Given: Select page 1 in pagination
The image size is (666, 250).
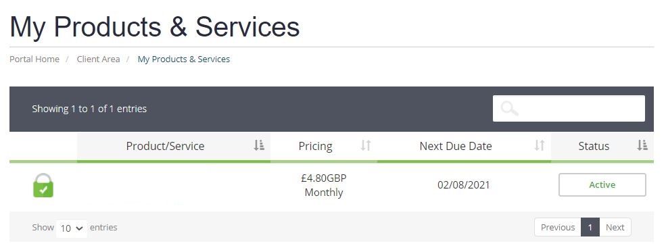Looking at the screenshot, I should pyautogui.click(x=590, y=227).
